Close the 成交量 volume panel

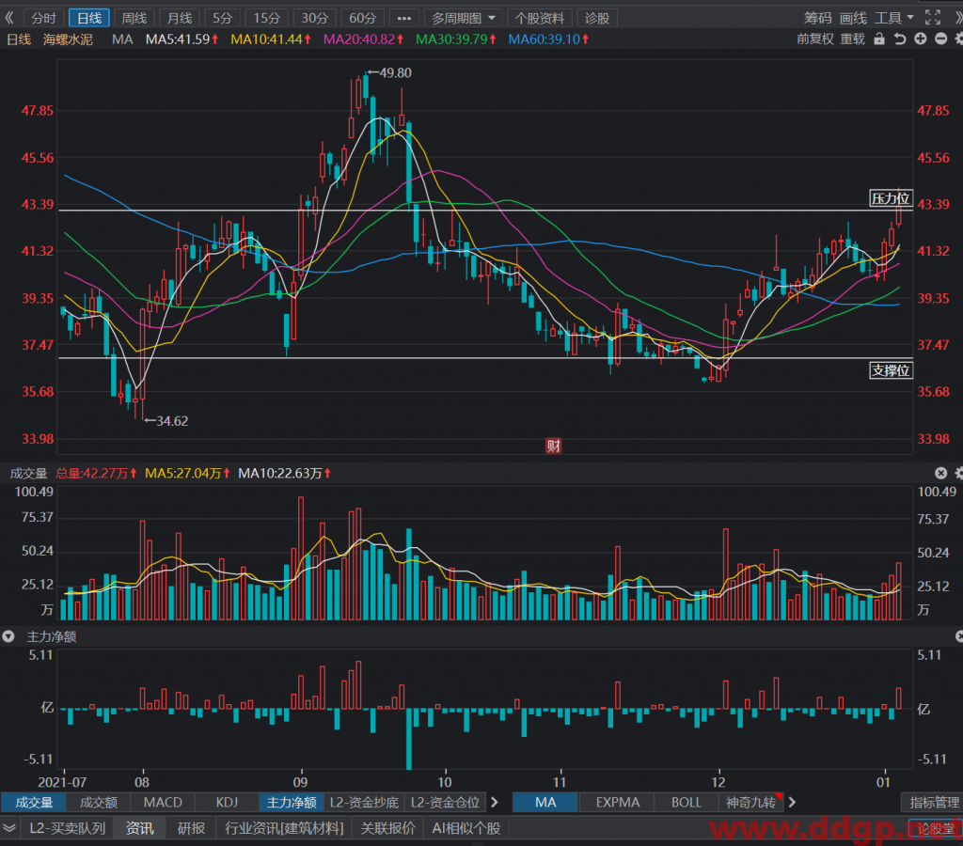point(940,473)
